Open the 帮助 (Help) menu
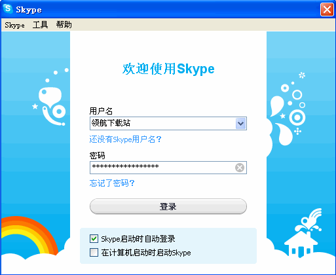The width and height of the screenshot is (336, 275). pyautogui.click(x=64, y=25)
